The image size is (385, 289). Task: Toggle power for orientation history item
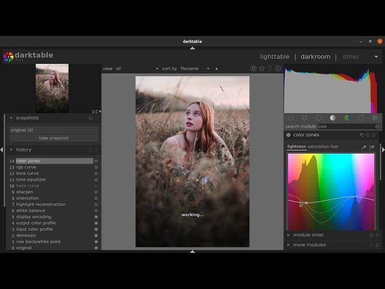96,198
